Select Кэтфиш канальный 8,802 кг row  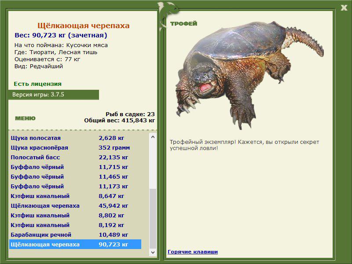point(75,215)
